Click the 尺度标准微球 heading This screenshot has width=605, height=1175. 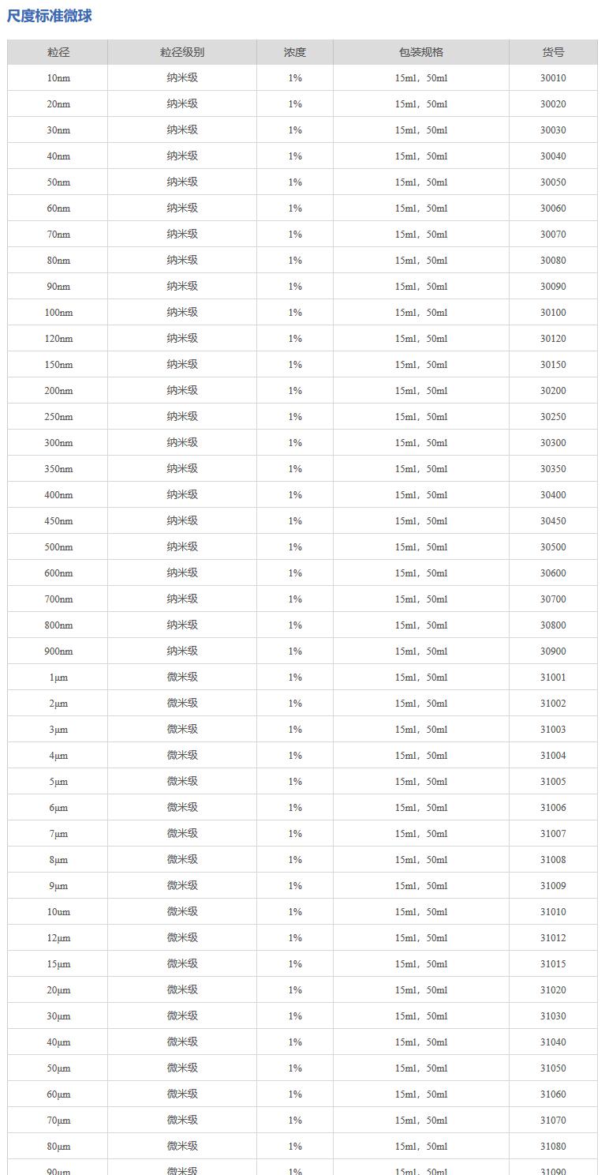(50, 16)
